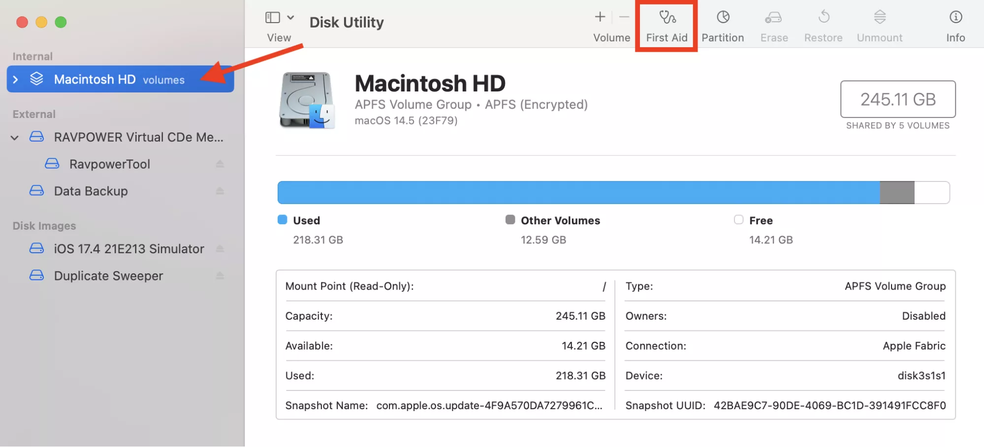The height and width of the screenshot is (447, 984).
Task: Select Data Backup in the sidebar
Action: (x=91, y=191)
